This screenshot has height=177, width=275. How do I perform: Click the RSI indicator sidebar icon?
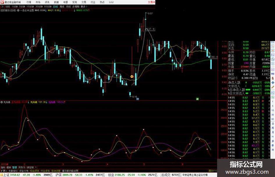coord(273,74)
